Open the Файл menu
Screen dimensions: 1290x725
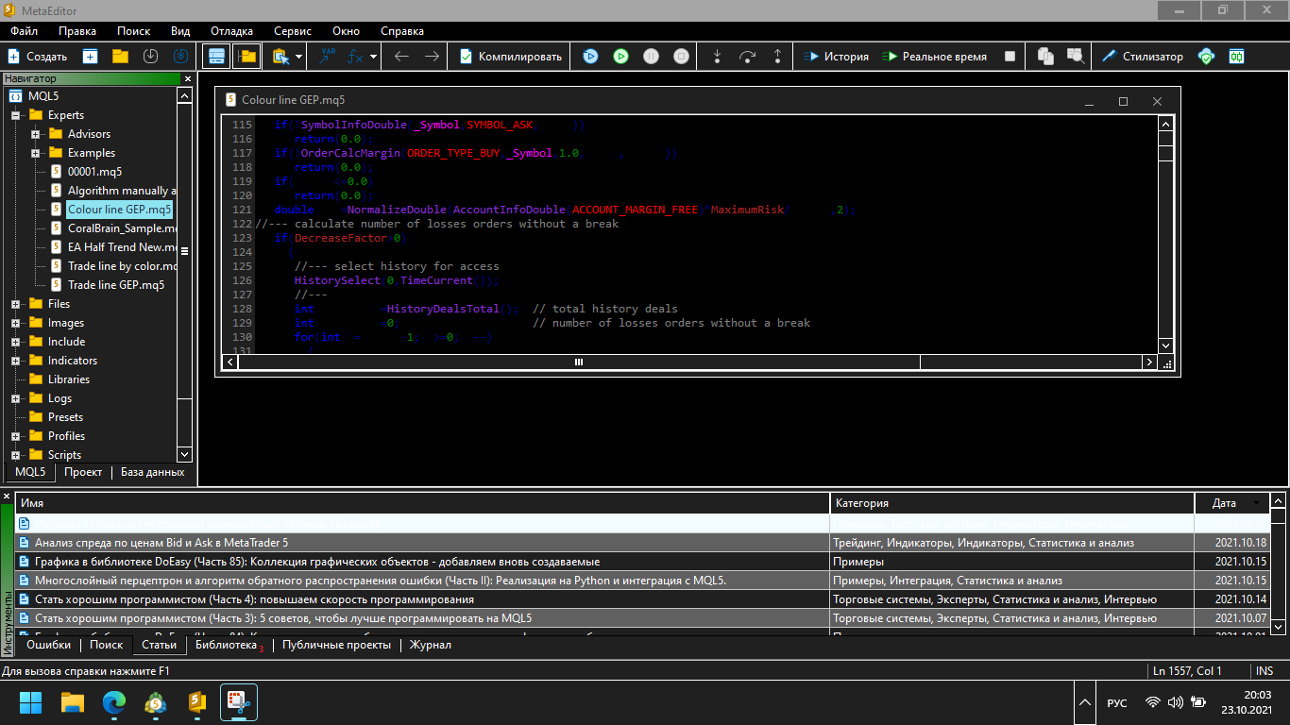(x=25, y=31)
